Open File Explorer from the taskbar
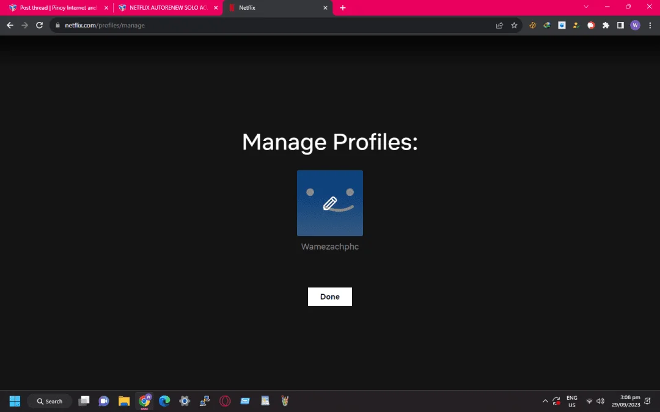This screenshot has width=660, height=412. tap(123, 401)
